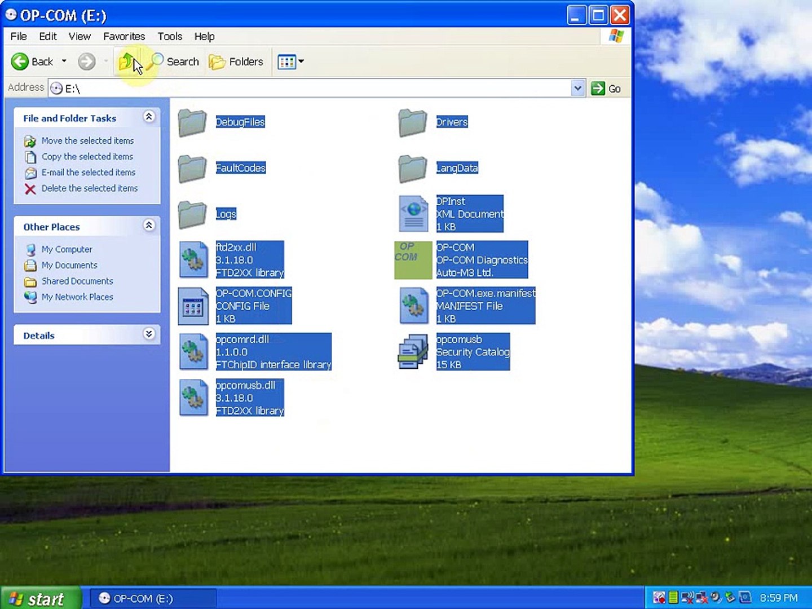
Task: Select the FaultCodes folder icon
Action: (192, 169)
